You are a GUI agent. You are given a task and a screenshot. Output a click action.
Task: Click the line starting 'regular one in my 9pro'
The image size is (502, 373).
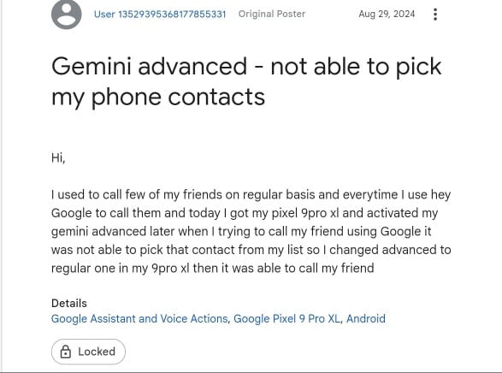(213, 269)
